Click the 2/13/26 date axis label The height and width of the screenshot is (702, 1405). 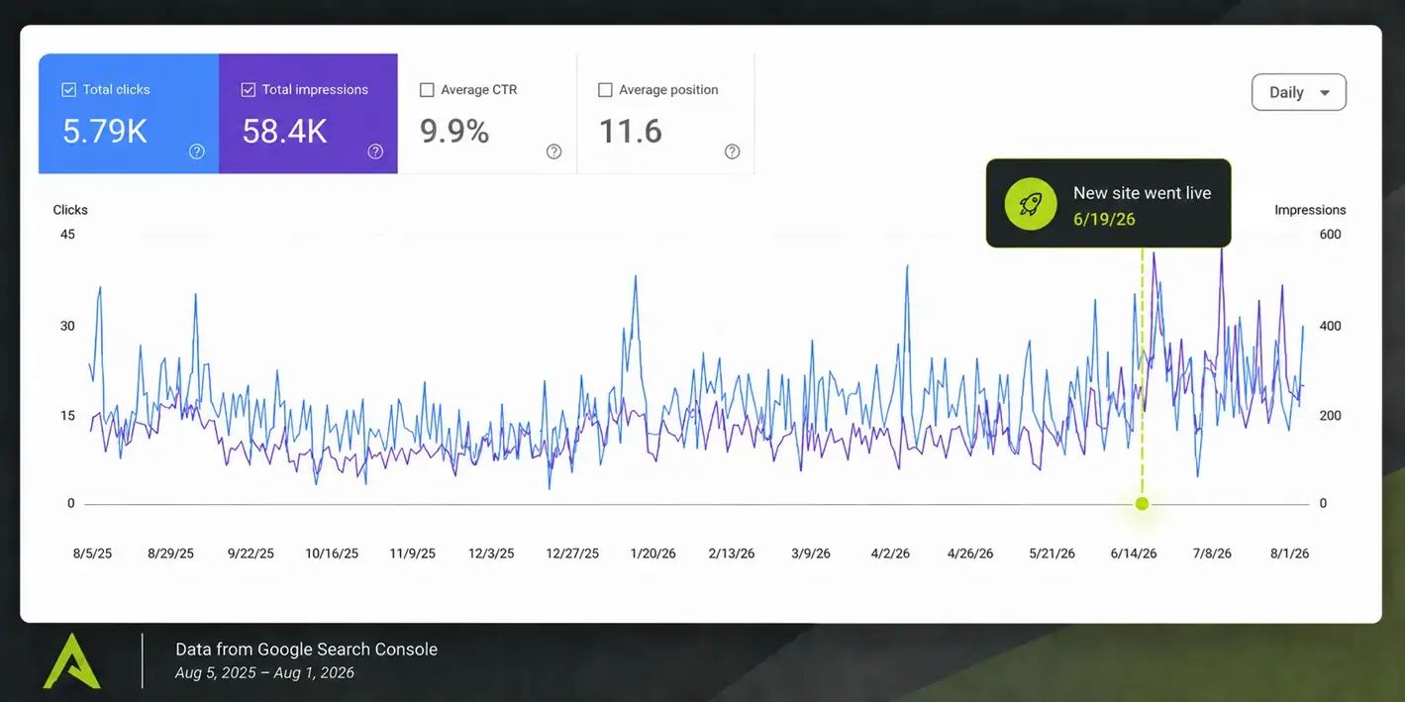(x=731, y=553)
